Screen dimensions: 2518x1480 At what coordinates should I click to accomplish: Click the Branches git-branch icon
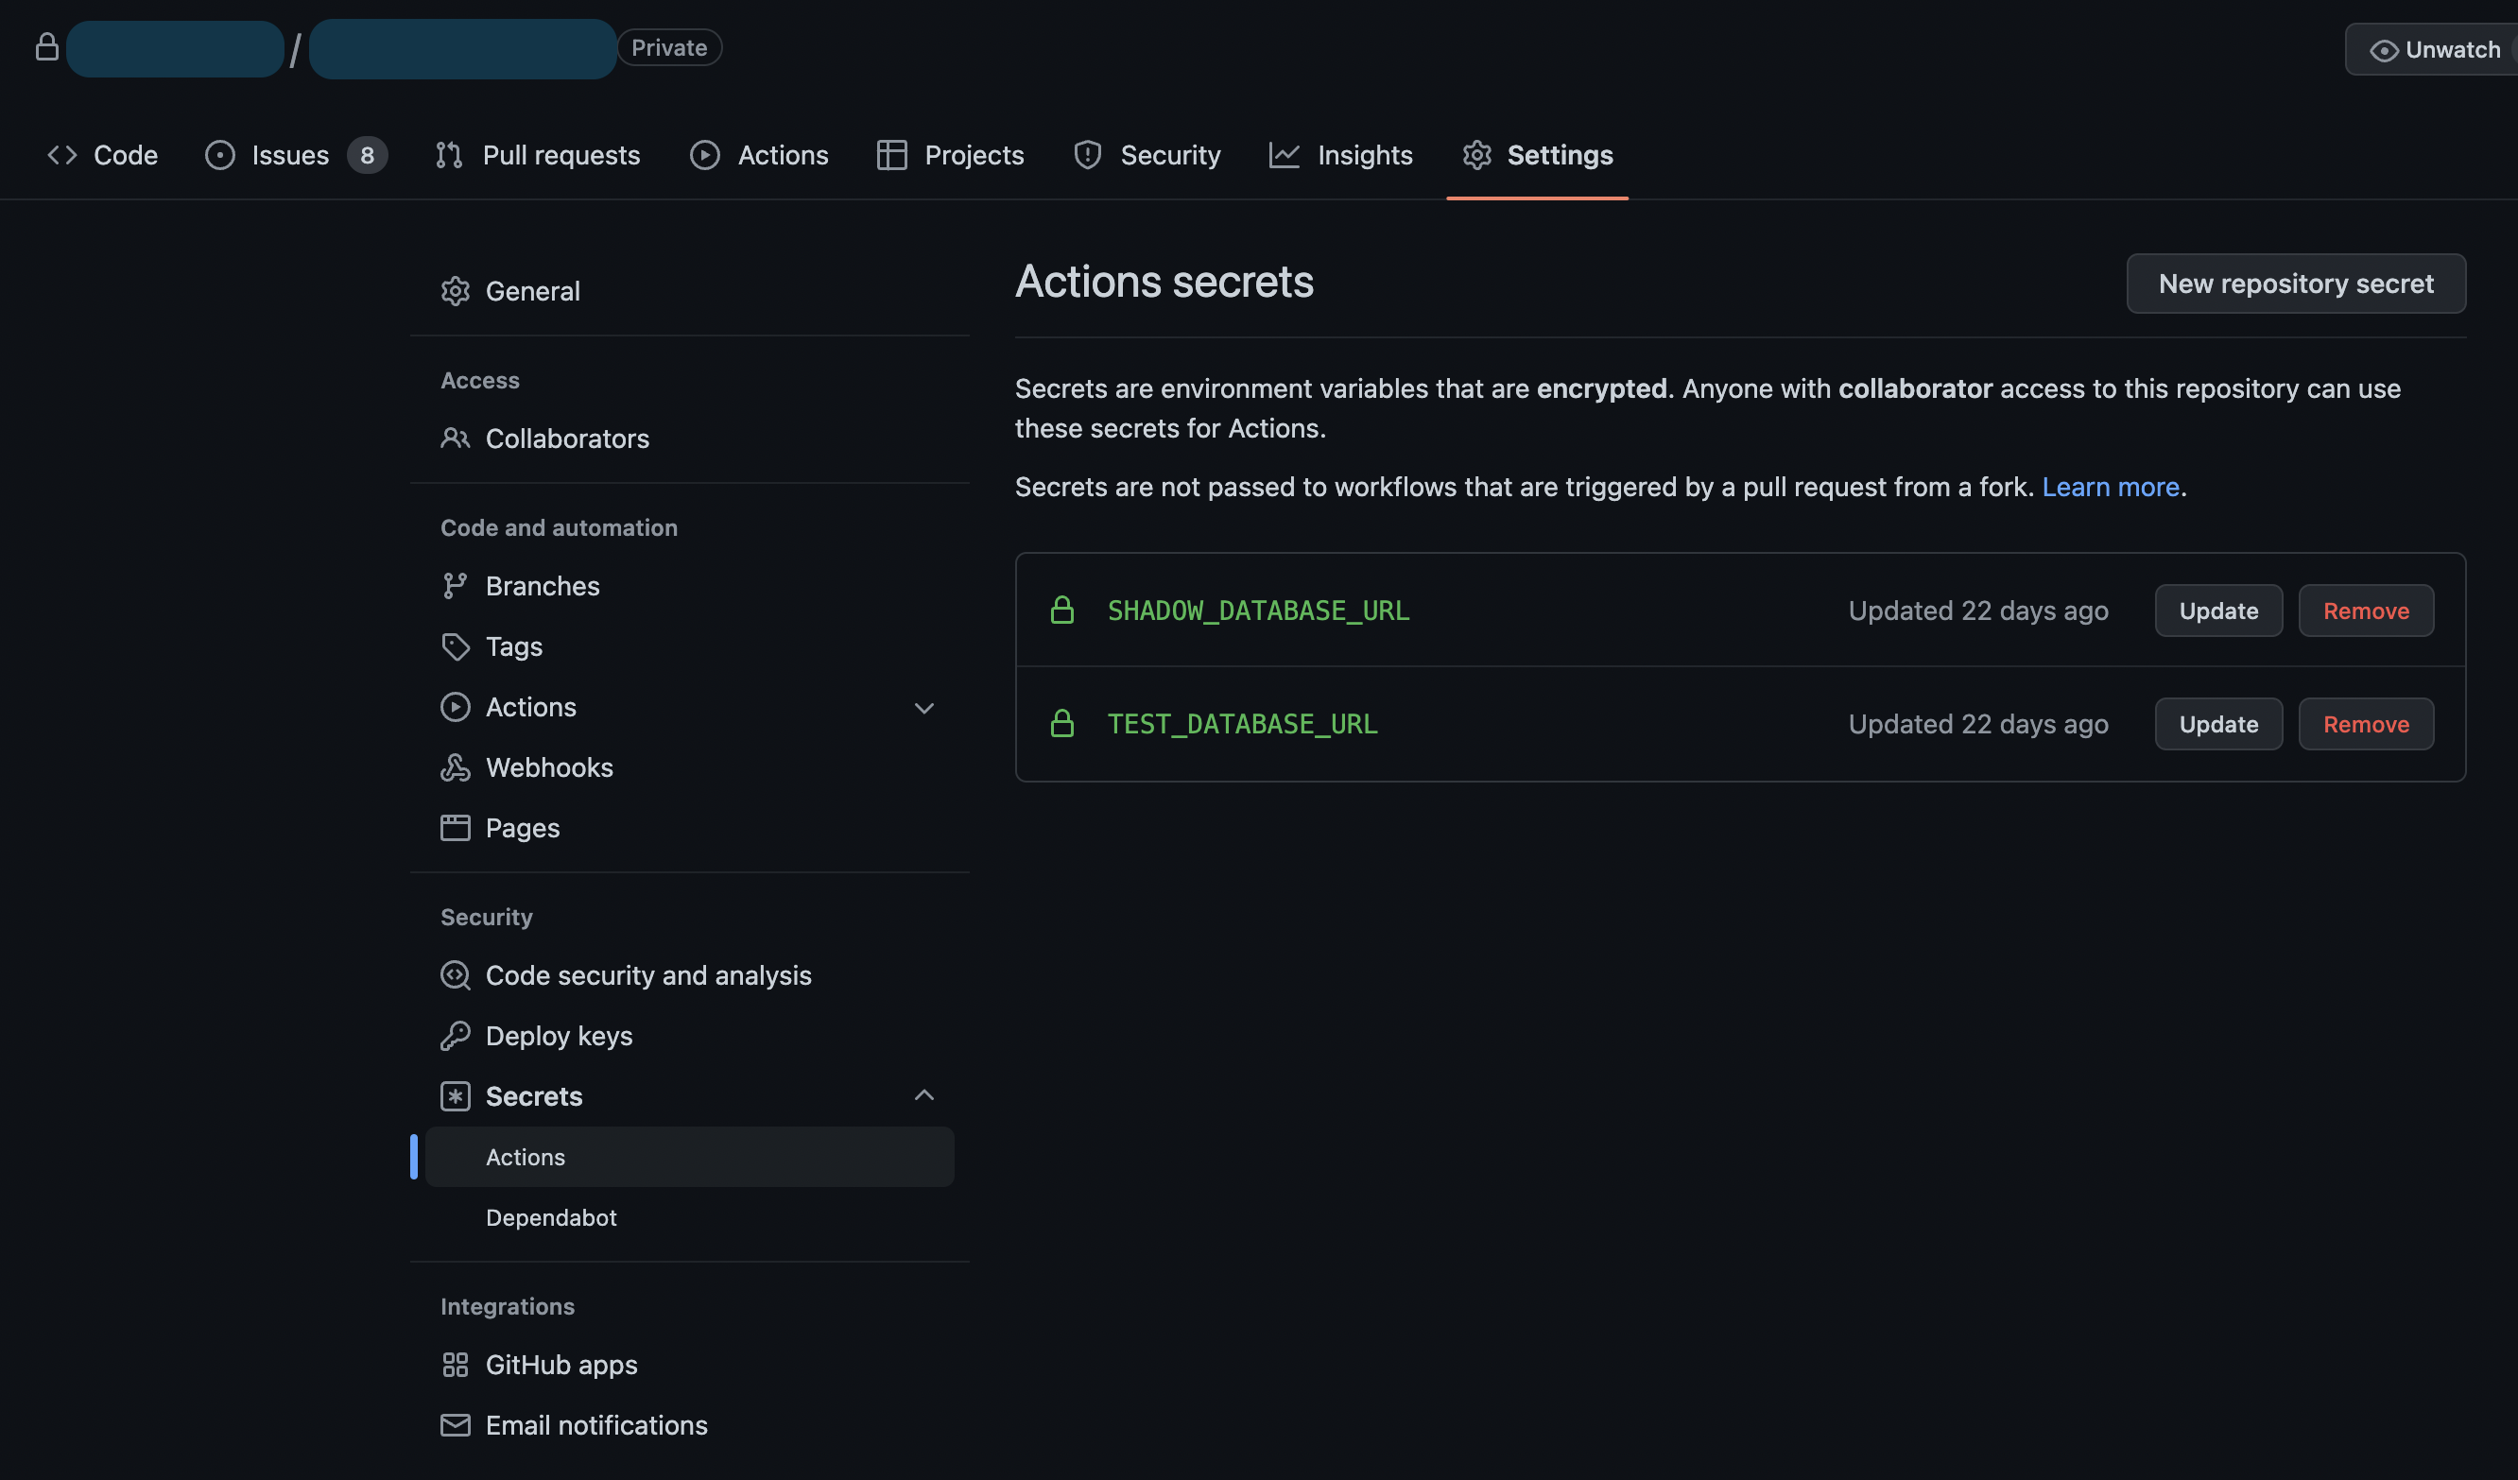(x=455, y=586)
